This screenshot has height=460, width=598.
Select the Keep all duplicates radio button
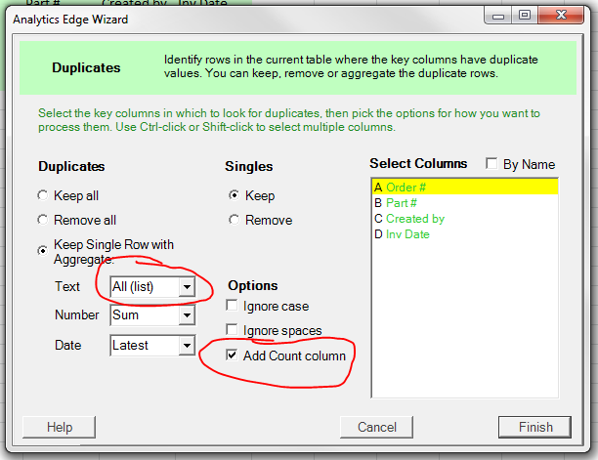coord(42,196)
